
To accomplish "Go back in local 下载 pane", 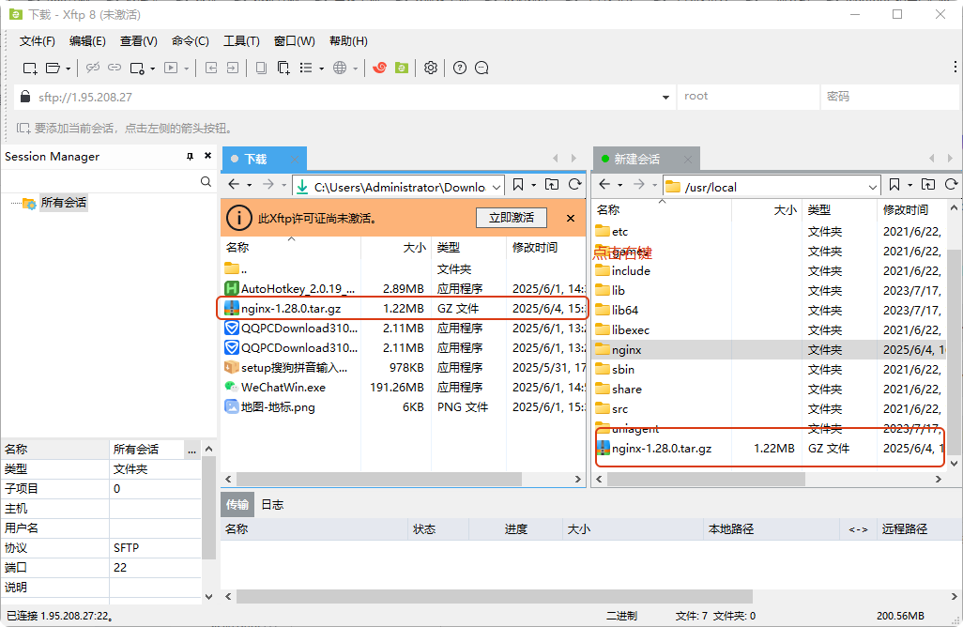I will click(234, 184).
